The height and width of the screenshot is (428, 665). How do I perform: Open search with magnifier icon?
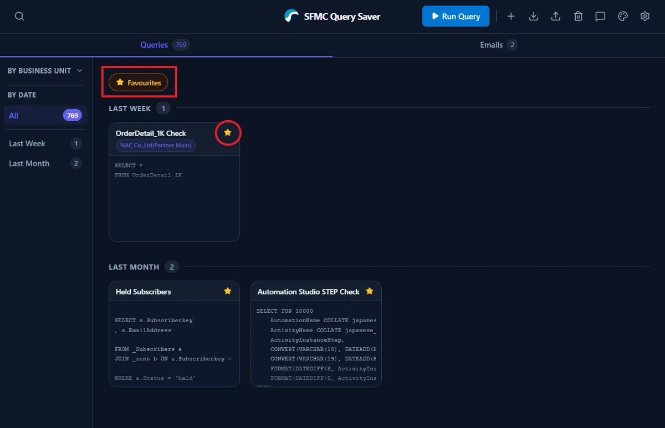(x=19, y=17)
